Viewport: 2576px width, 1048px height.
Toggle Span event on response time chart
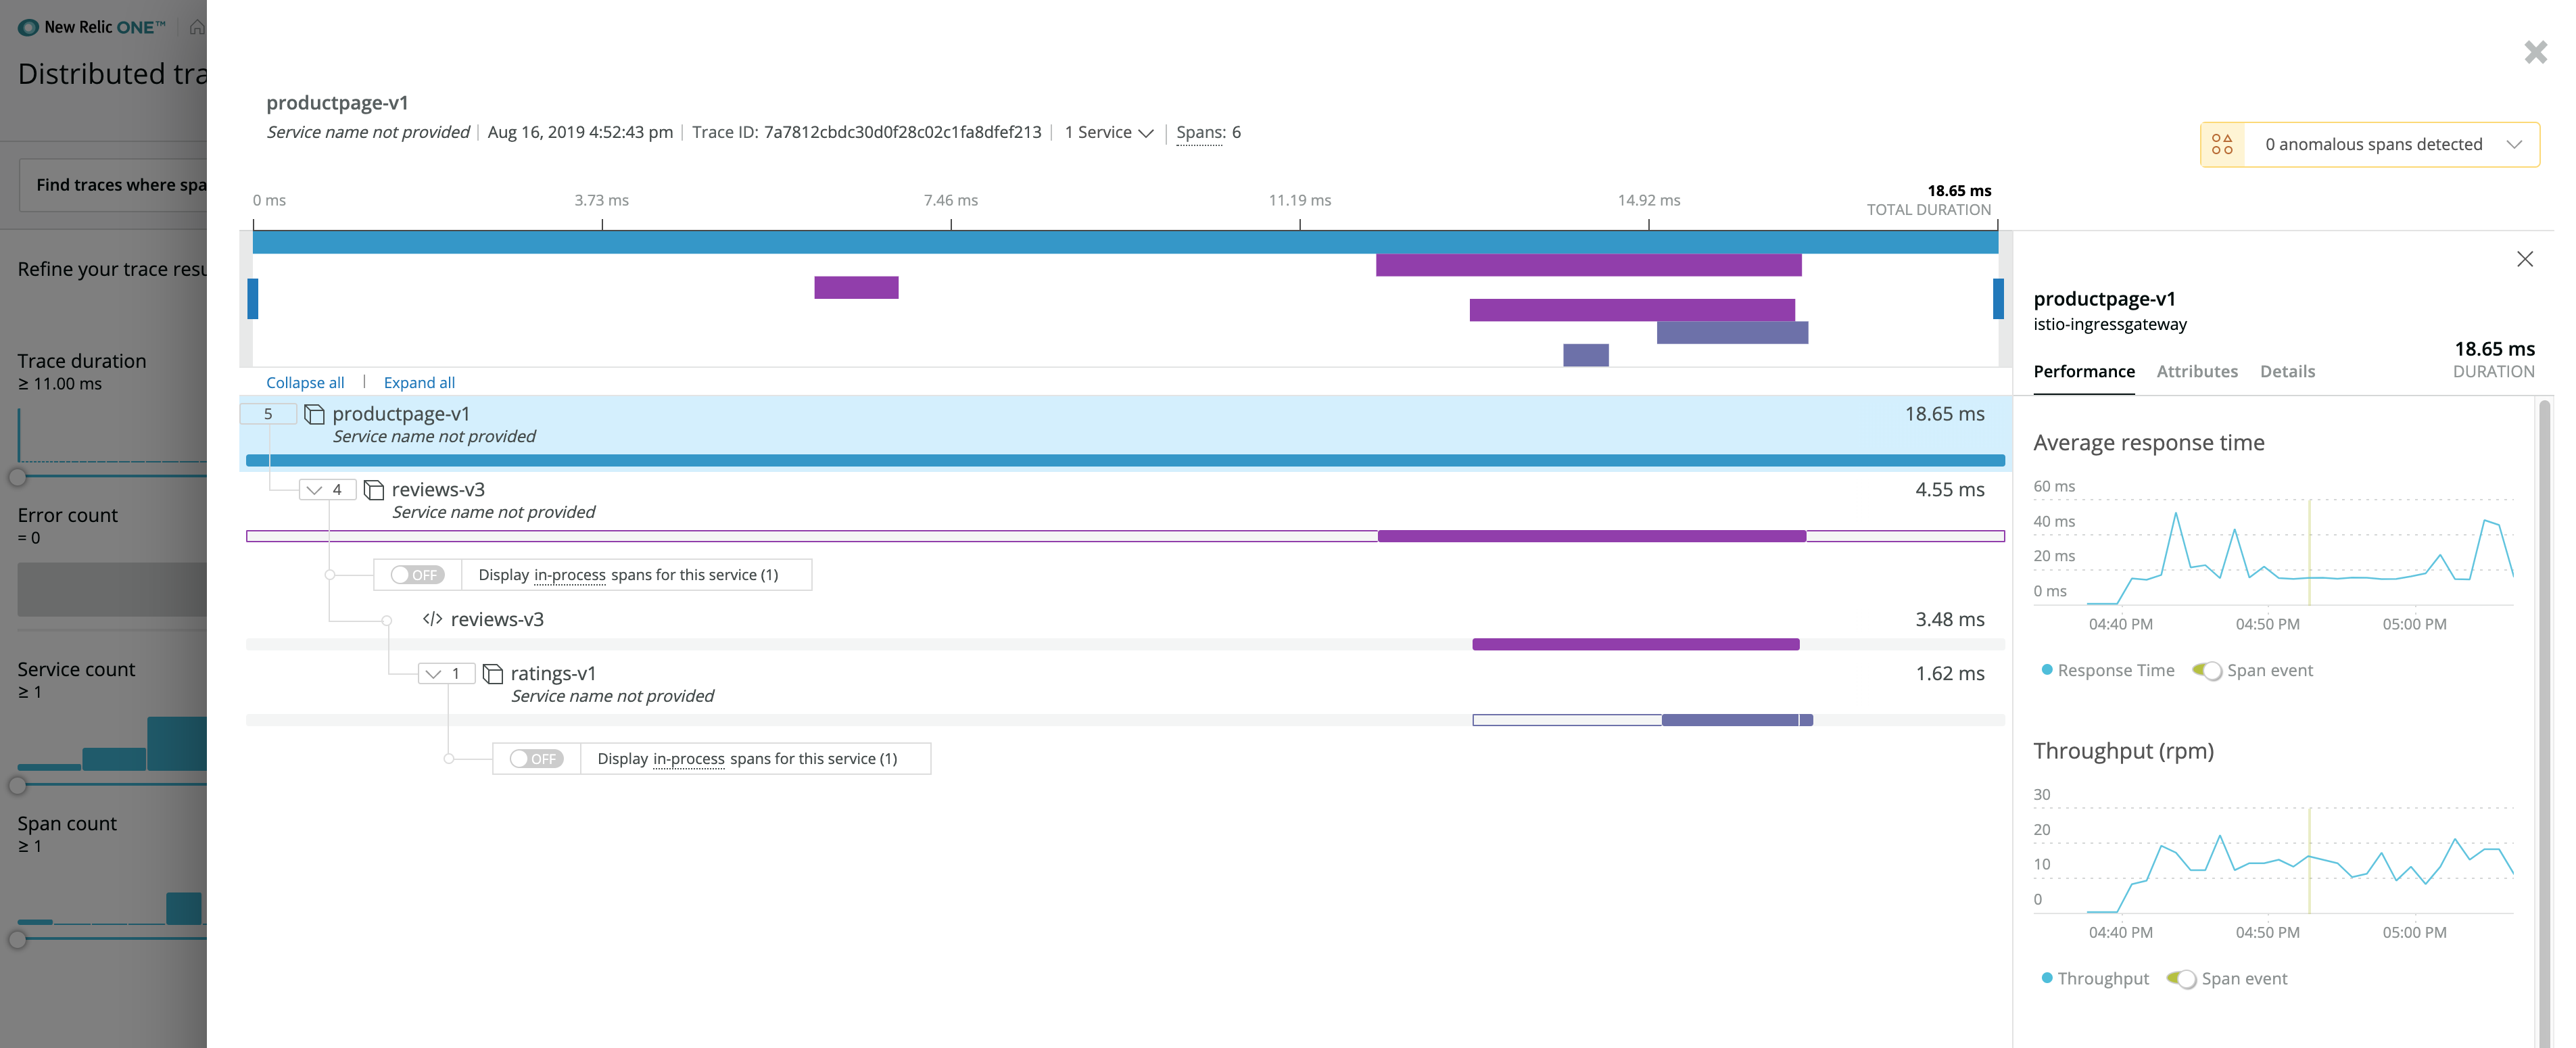[x=2207, y=670]
